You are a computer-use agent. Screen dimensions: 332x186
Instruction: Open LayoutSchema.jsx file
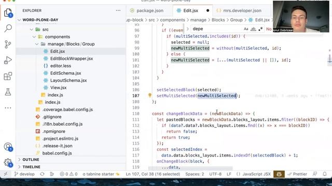pyautogui.click(x=71, y=81)
